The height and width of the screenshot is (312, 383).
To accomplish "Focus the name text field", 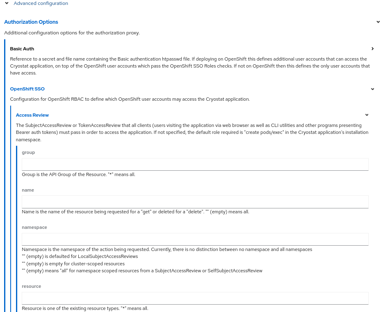I will [x=195, y=201].
